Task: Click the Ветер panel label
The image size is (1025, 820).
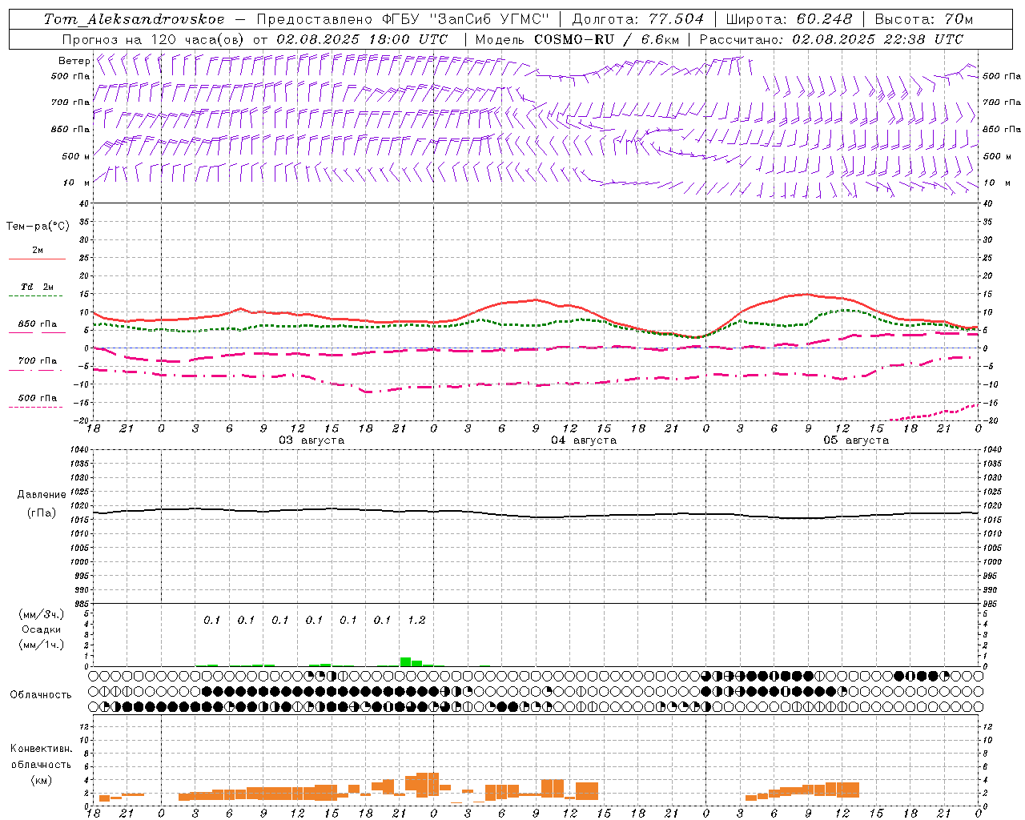Action: pyautogui.click(x=74, y=61)
